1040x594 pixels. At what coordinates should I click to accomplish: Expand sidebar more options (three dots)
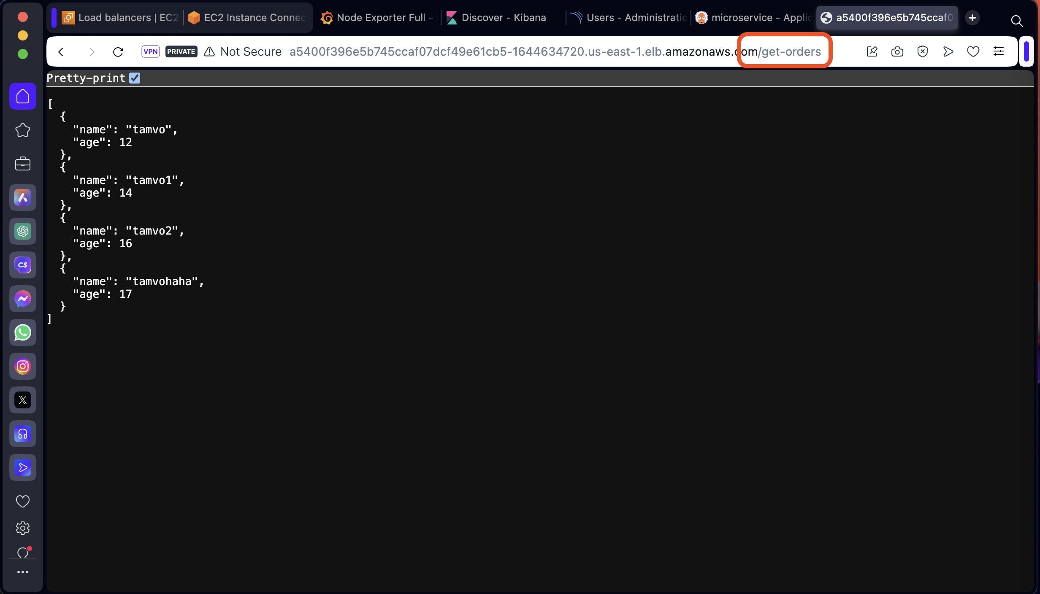23,572
